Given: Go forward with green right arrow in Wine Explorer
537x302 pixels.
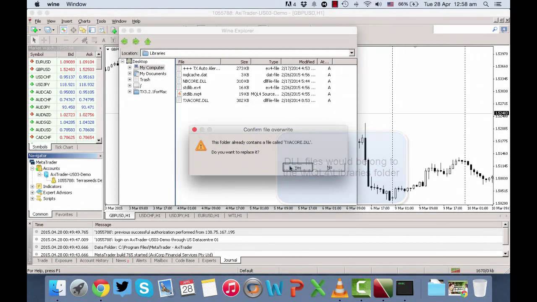Looking at the screenshot, I should pos(136,41).
